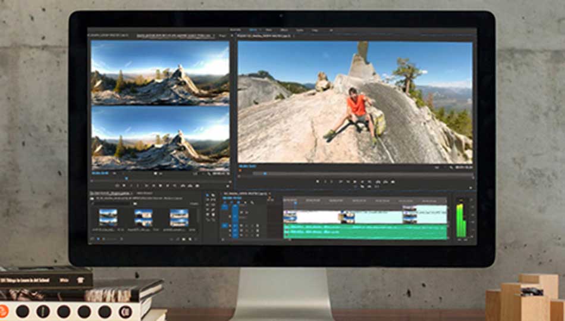Select the first video clip on the timeline
Viewport: 565px width, 321px height.
(x=312, y=217)
